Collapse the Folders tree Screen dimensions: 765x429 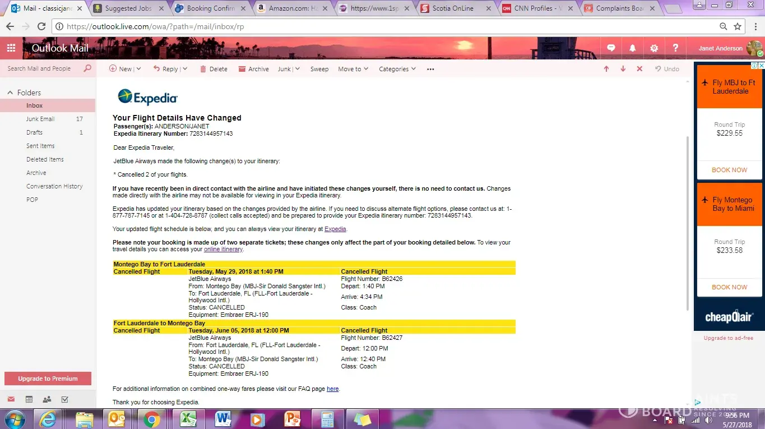10,93
